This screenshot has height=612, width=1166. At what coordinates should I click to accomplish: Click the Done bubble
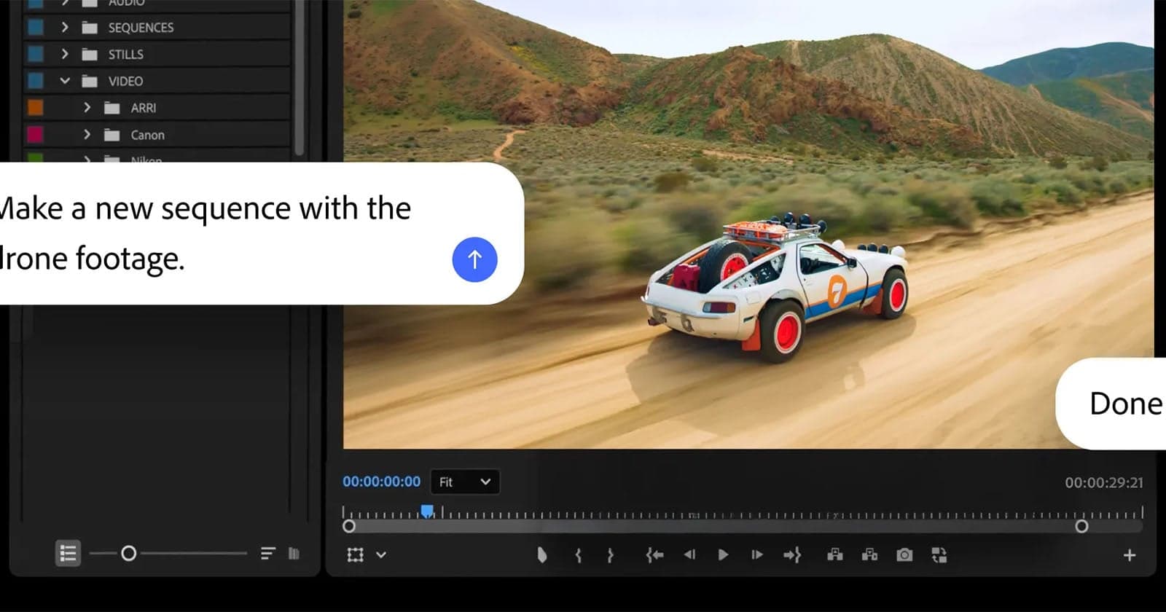coord(1111,404)
